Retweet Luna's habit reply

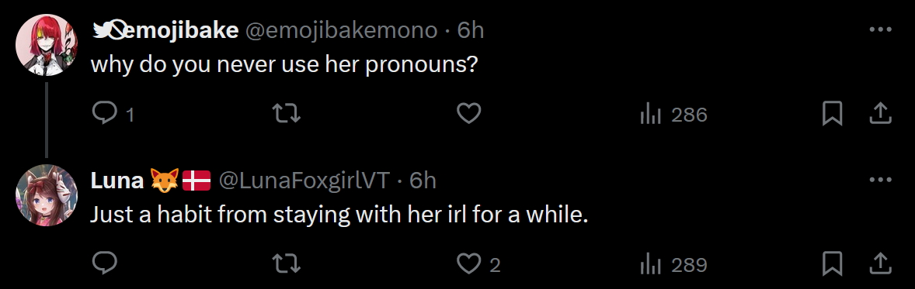[x=287, y=264]
